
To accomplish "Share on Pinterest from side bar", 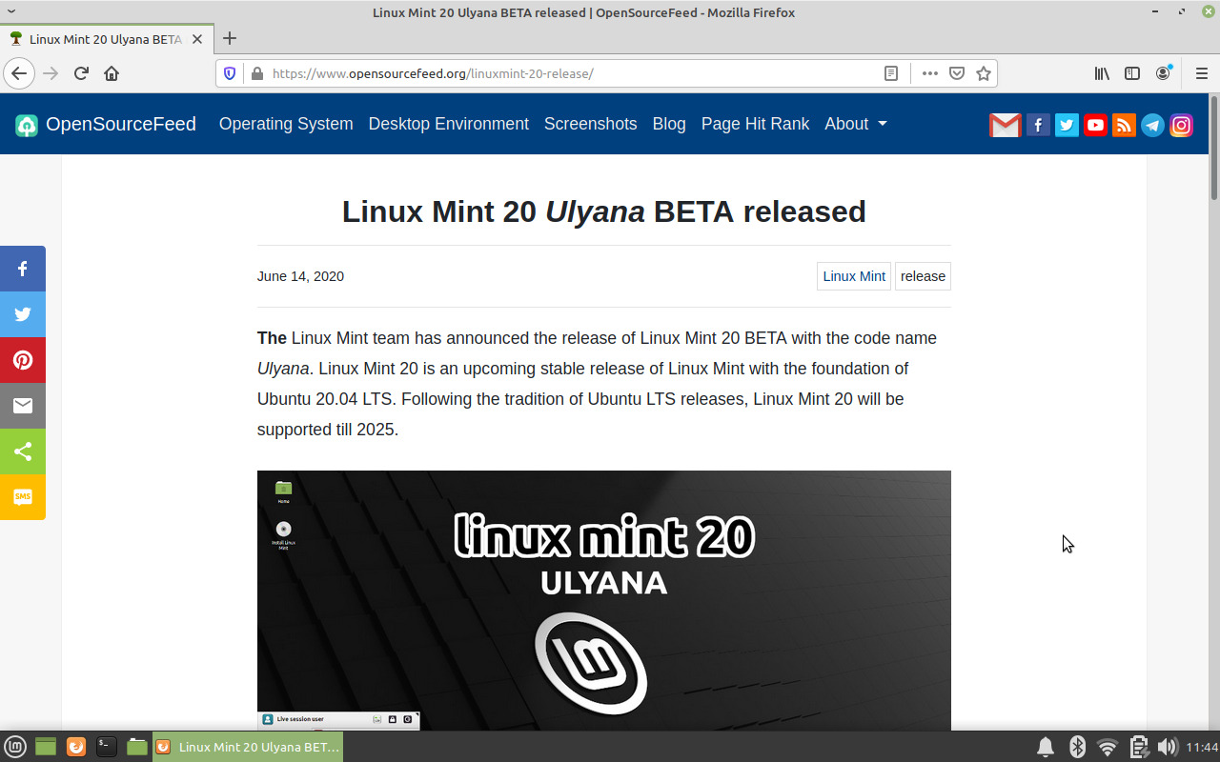I will 23,360.
